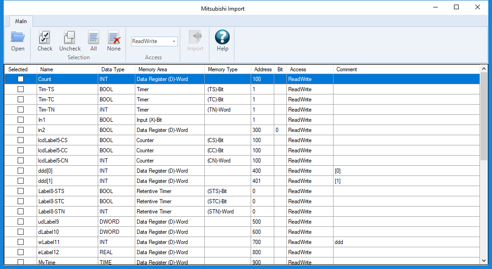Click the Input (X)-Bit memory area cell

click(x=170, y=120)
